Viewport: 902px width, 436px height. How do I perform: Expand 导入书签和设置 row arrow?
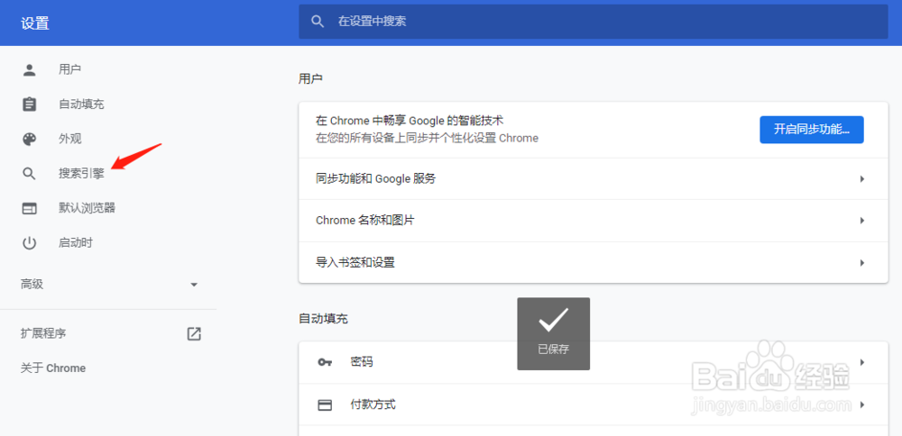pyautogui.click(x=861, y=262)
